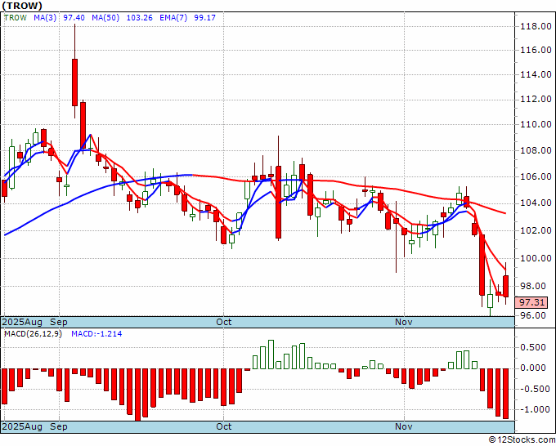
Task: Click the 102.00 price axis label
Action: (x=536, y=230)
